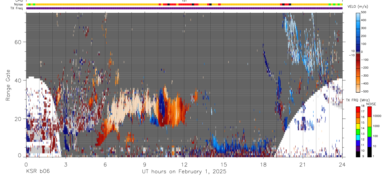
Task: Click the velocity scale value "300"
Action: (363, 28)
